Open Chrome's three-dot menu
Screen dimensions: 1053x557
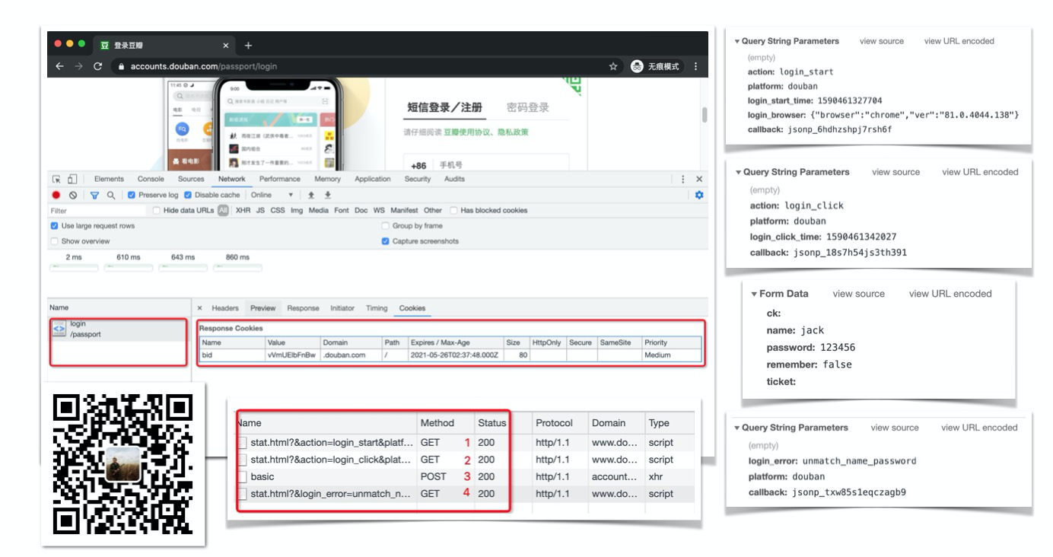point(695,66)
